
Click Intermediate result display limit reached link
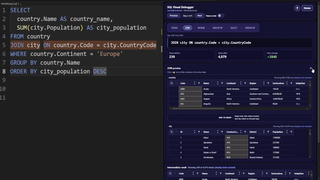click(x=225, y=167)
